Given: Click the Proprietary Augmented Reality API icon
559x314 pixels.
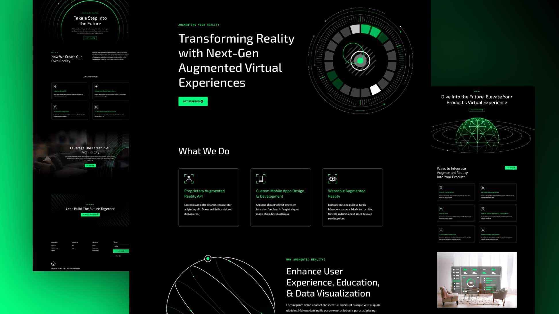Looking at the screenshot, I should (188, 179).
